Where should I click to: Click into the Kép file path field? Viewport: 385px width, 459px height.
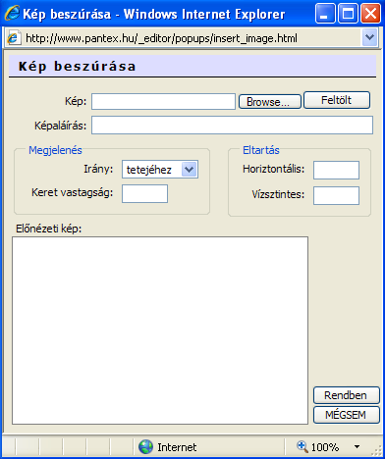coord(163,102)
